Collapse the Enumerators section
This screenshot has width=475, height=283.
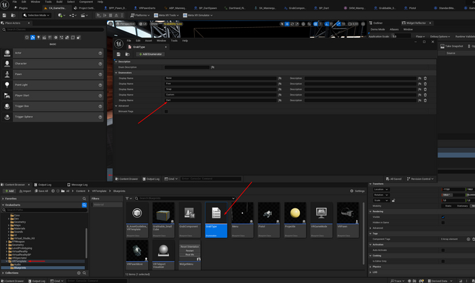click(x=115, y=73)
